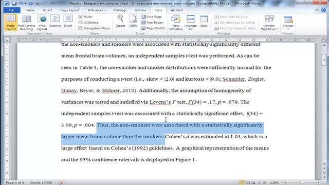
Task: Select Outline status bar view button
Action: (259, 183)
